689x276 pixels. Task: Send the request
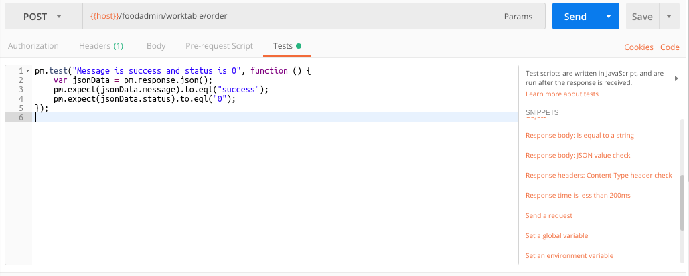[575, 17]
